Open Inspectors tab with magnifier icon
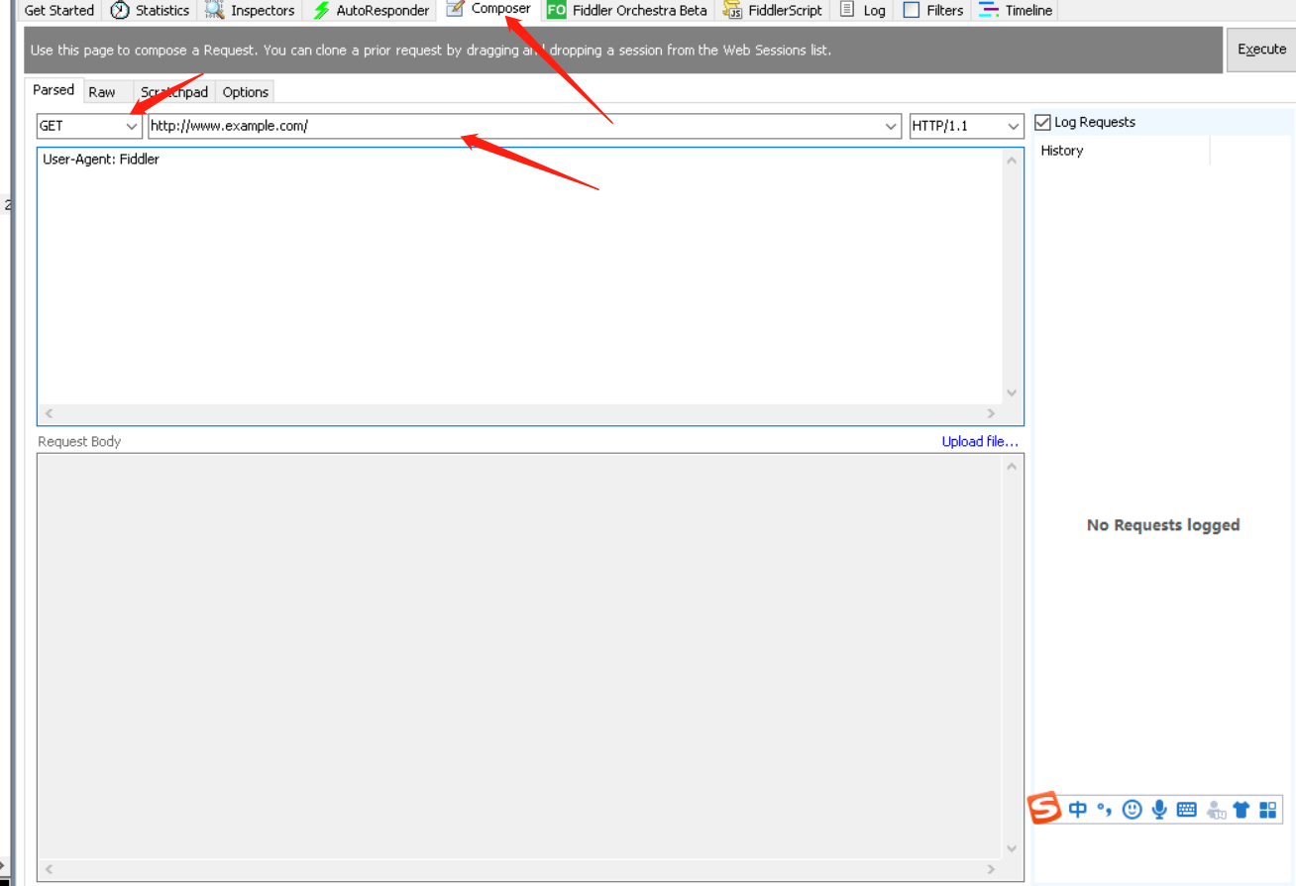Image resolution: width=1296 pixels, height=886 pixels. coord(250,10)
